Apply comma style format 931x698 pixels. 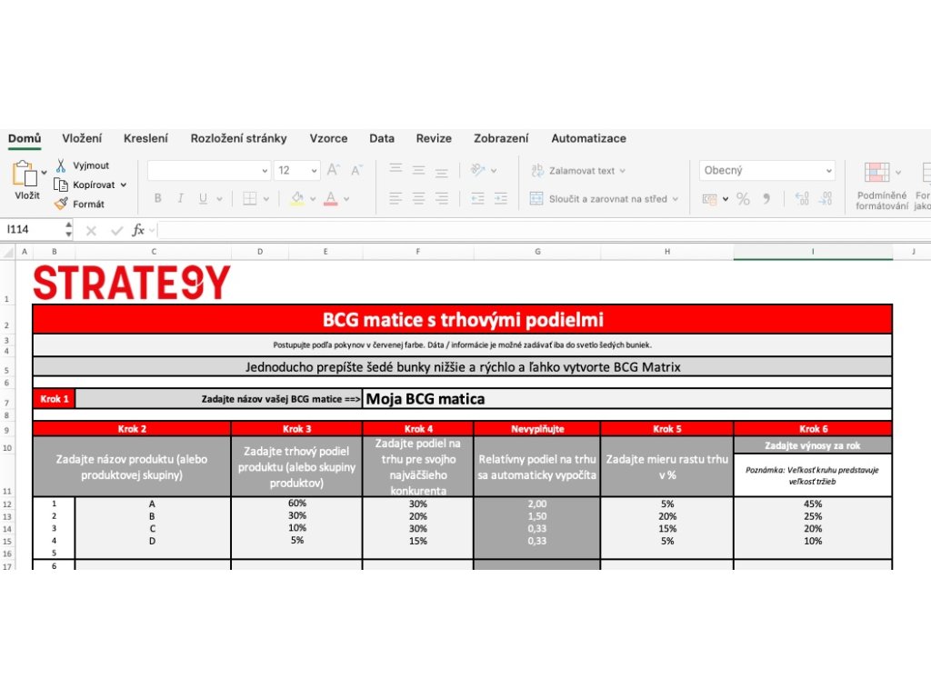click(x=766, y=199)
